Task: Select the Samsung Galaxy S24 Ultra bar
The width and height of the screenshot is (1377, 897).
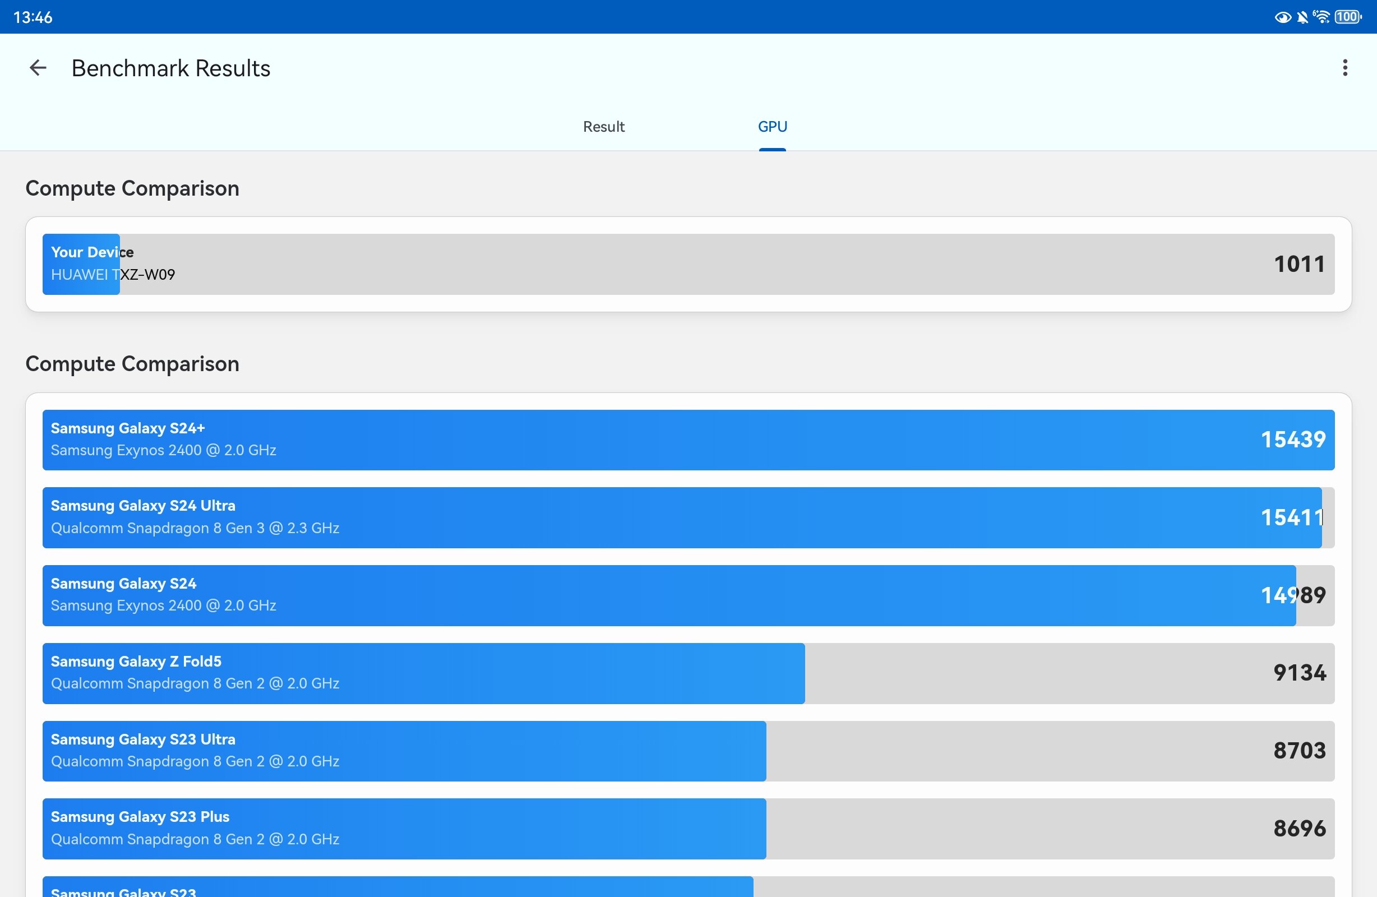Action: 688,517
